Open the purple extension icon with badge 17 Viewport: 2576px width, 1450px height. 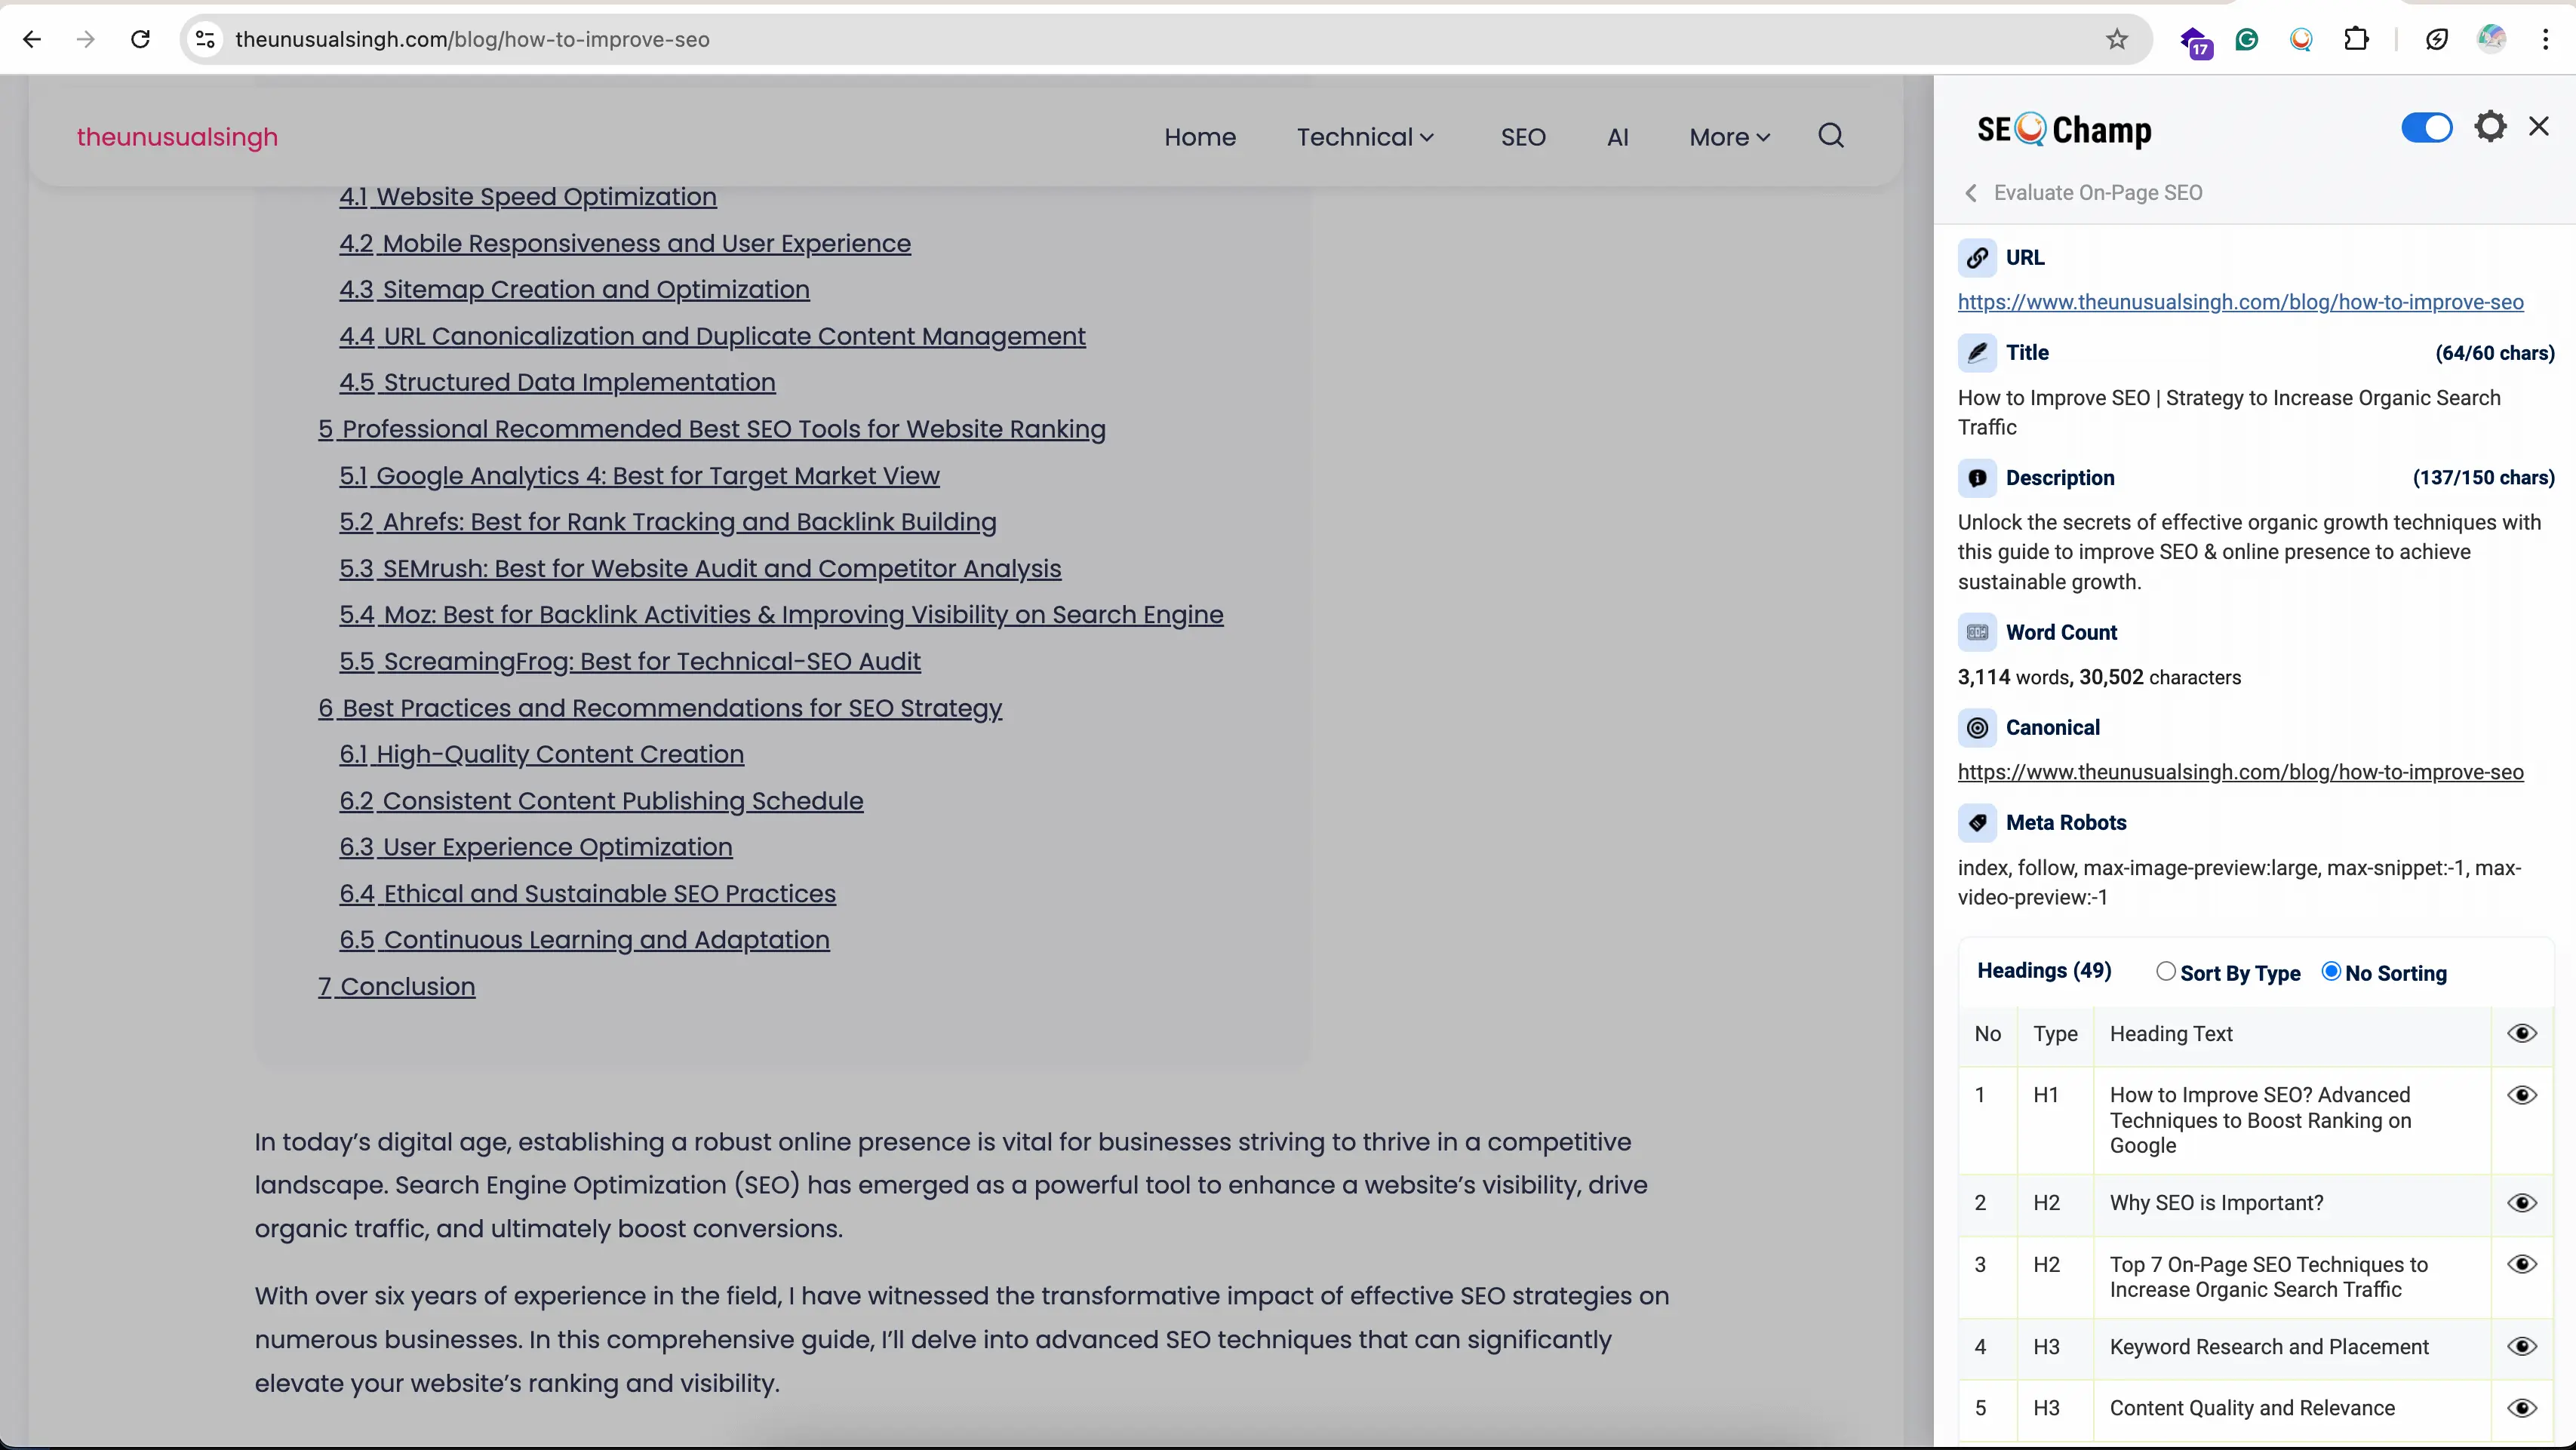[x=2195, y=42]
